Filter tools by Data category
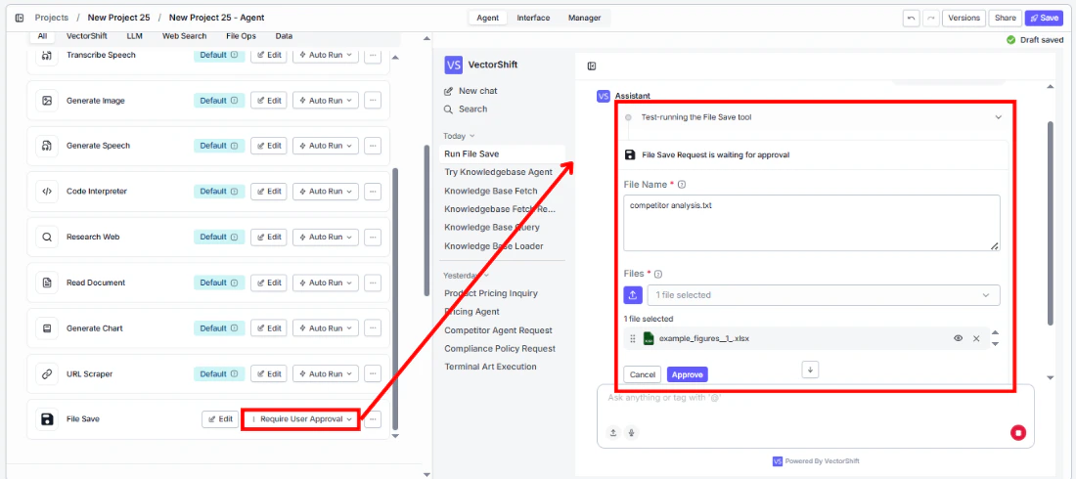The width and height of the screenshot is (1076, 479). pos(284,36)
